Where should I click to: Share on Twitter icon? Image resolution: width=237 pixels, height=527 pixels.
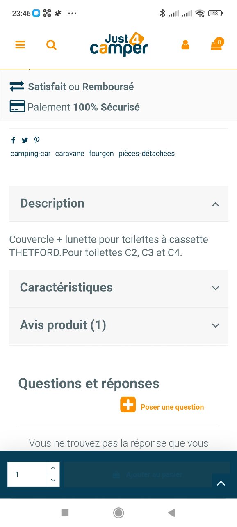click(x=25, y=140)
